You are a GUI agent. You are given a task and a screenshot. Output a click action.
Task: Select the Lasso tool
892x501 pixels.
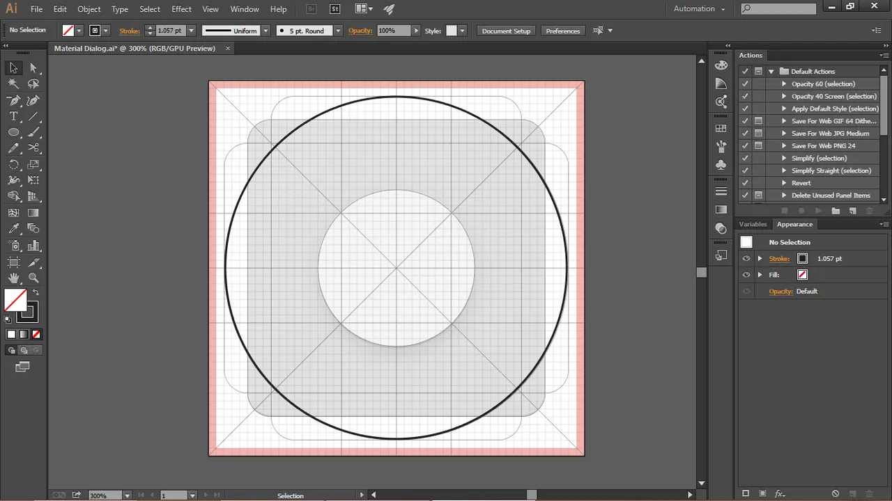tap(33, 83)
